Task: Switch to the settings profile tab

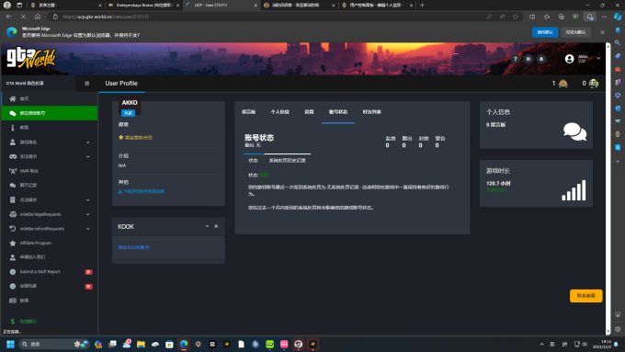Action: (x=309, y=112)
